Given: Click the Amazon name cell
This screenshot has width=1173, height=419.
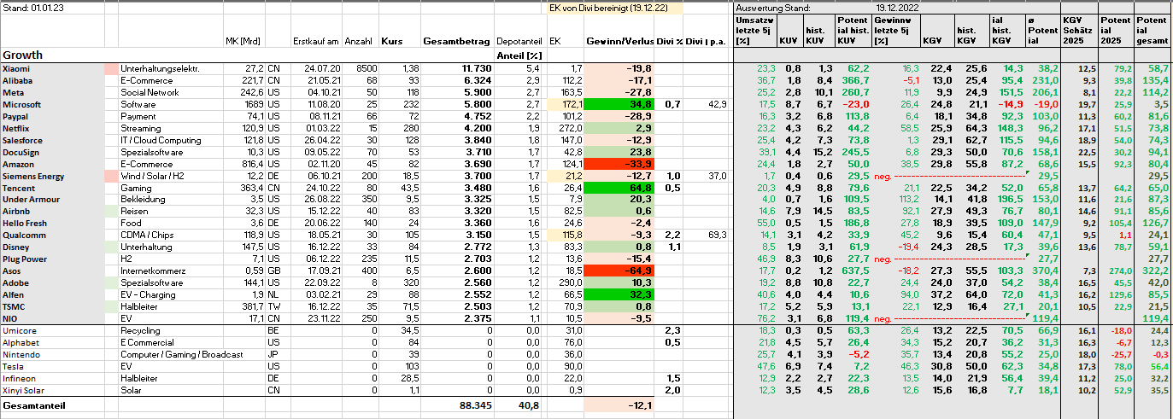Looking at the screenshot, I should point(51,164).
